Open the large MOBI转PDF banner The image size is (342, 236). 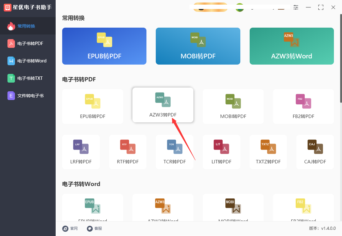point(198,46)
